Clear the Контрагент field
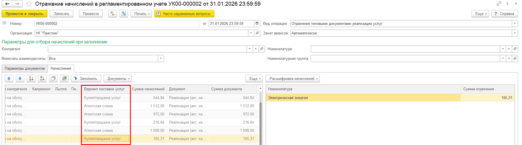This screenshot has height=145, width=522. coord(255,49)
